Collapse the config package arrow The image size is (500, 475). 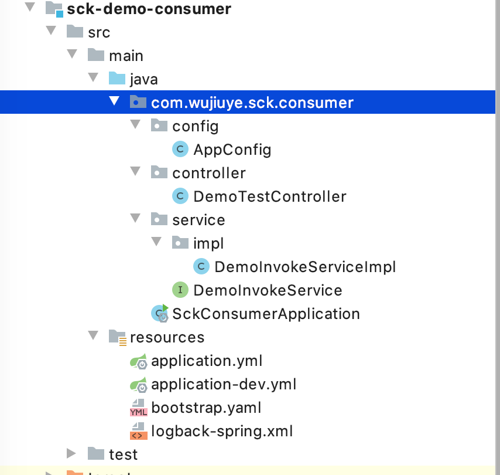pyautogui.click(x=135, y=124)
